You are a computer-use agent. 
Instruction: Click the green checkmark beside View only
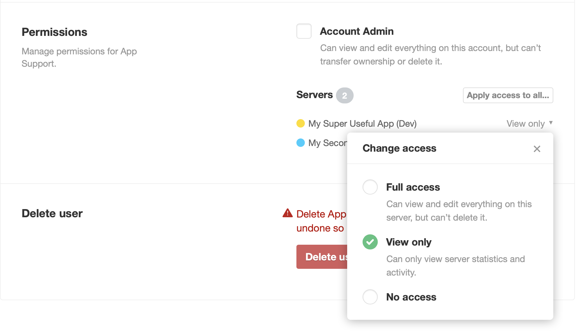(370, 242)
